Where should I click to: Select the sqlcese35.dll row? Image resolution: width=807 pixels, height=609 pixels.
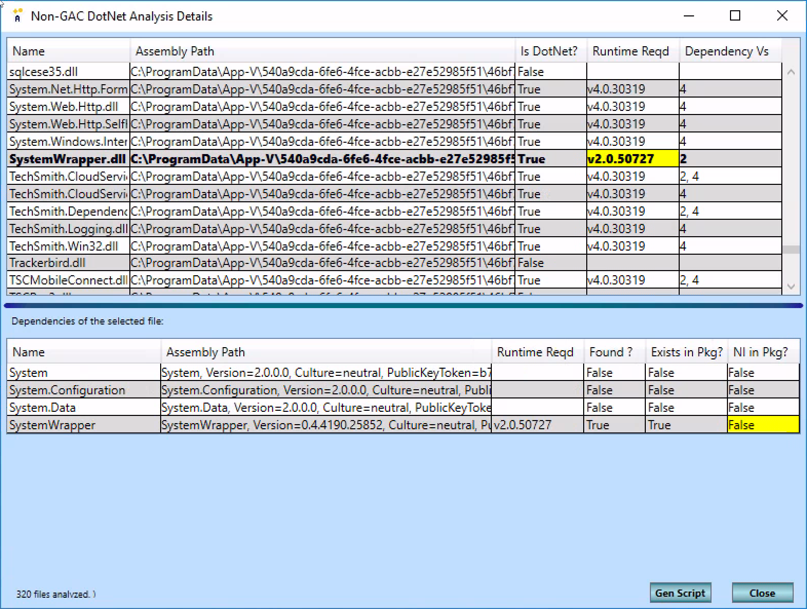[x=395, y=72]
